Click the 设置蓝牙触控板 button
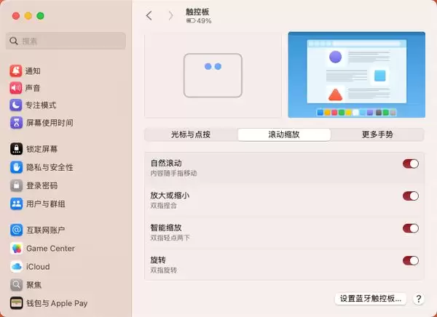The image size is (437, 317). pyautogui.click(x=370, y=299)
